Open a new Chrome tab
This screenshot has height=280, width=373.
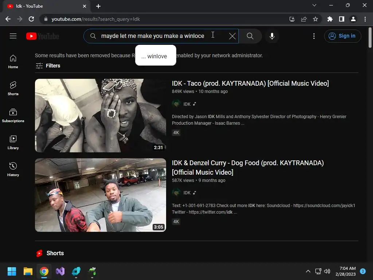(98, 6)
